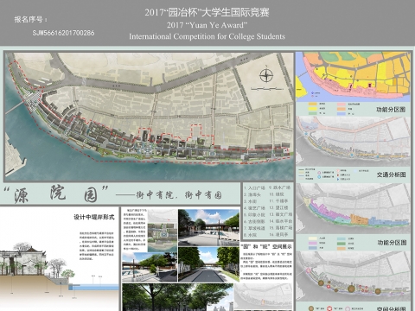This screenshot has height=311, width=415.
Task: Click the 交通分析图 caption
Action: 391,175
